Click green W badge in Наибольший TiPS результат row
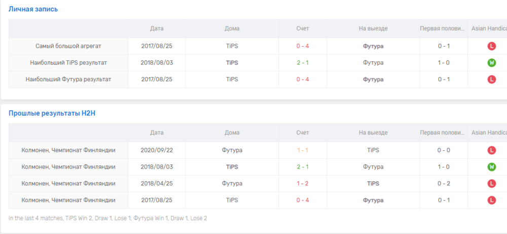The image size is (507, 234). [x=491, y=63]
